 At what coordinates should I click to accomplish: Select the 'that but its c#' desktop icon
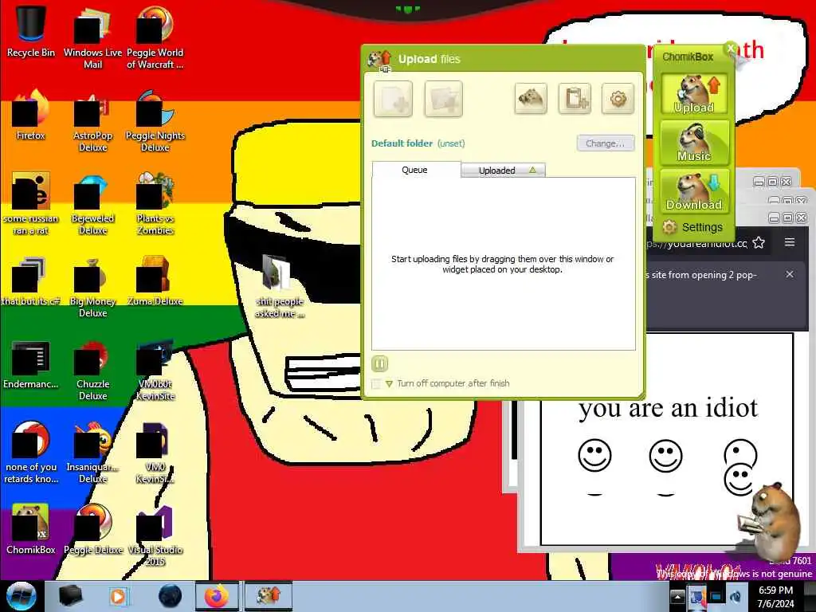click(x=31, y=280)
